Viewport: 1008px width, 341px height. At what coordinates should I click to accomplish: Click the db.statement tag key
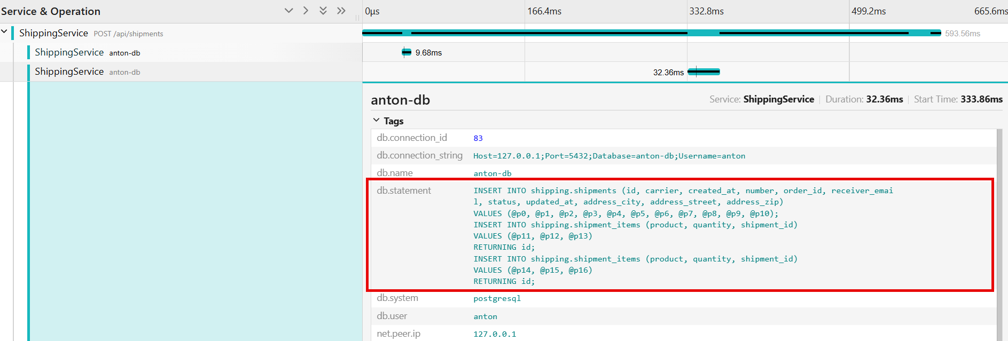pos(404,191)
